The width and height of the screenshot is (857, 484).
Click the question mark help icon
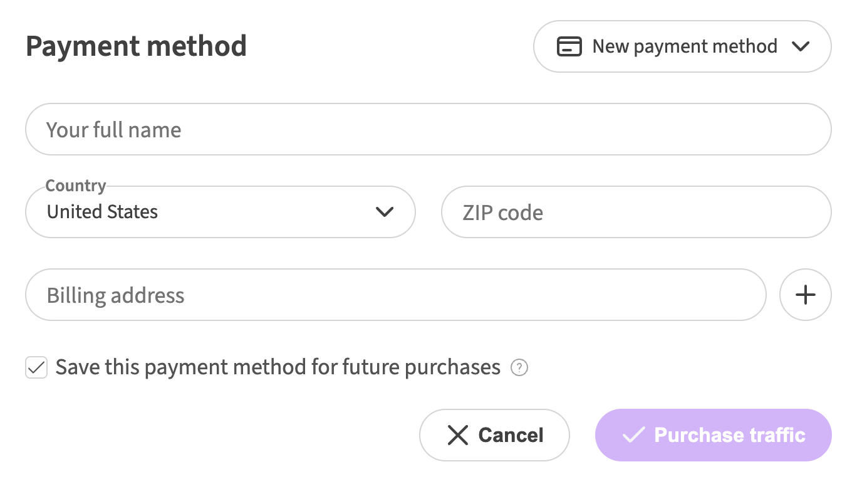pos(519,367)
